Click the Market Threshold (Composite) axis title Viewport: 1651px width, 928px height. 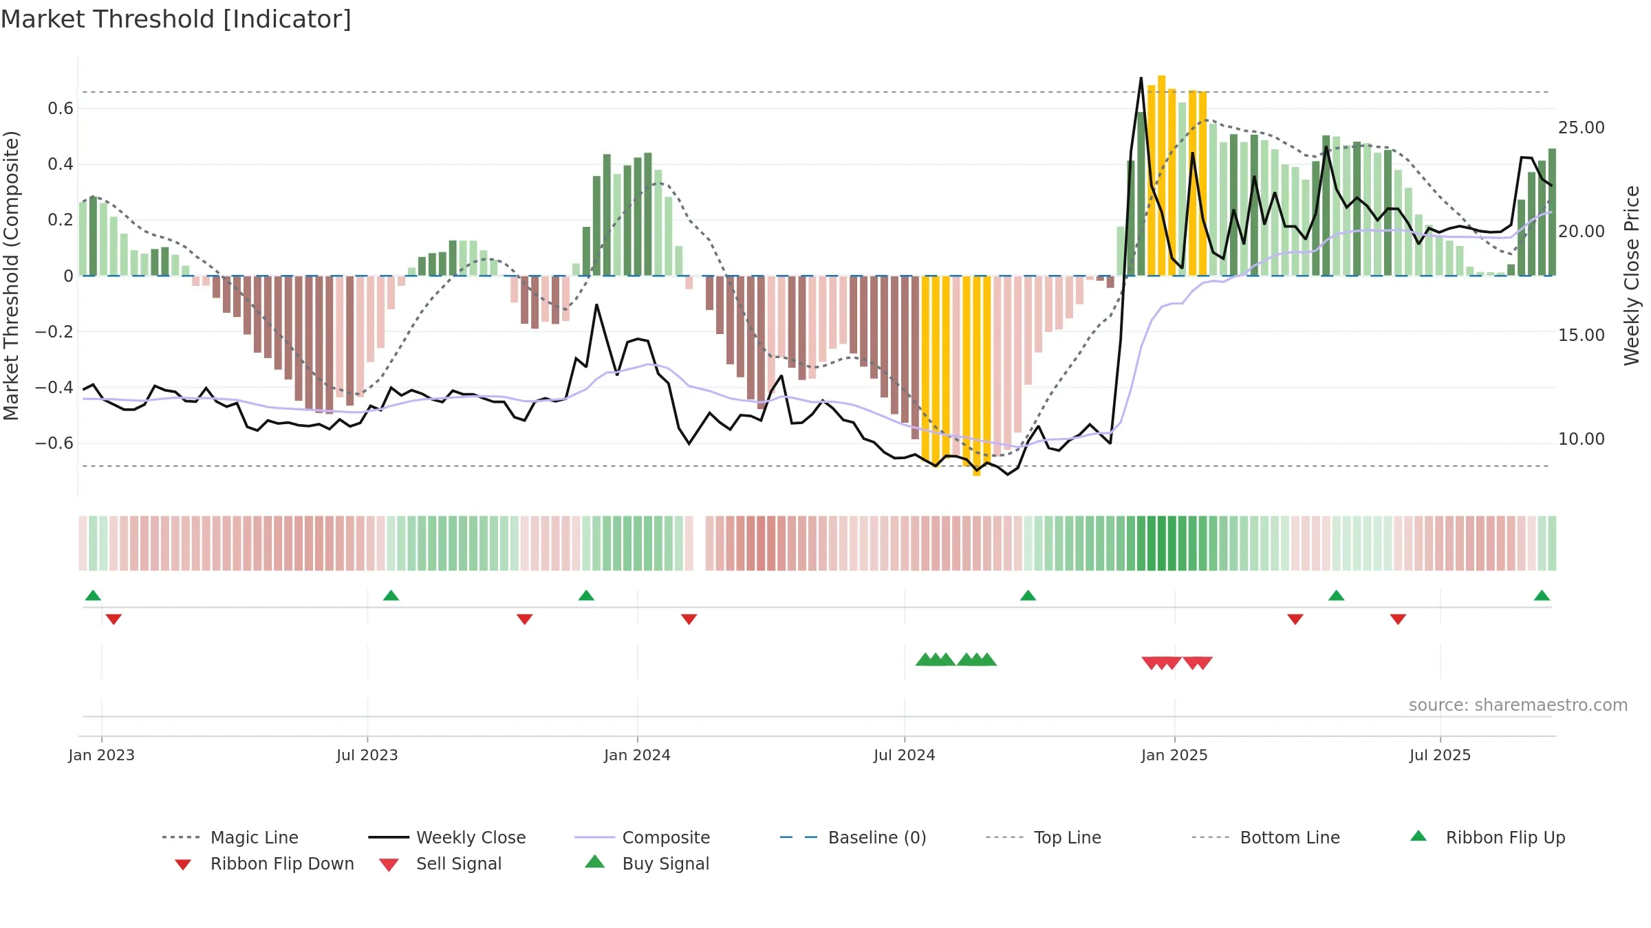(x=11, y=275)
